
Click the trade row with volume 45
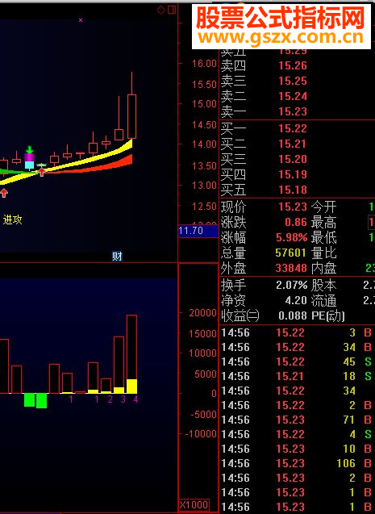click(x=298, y=361)
